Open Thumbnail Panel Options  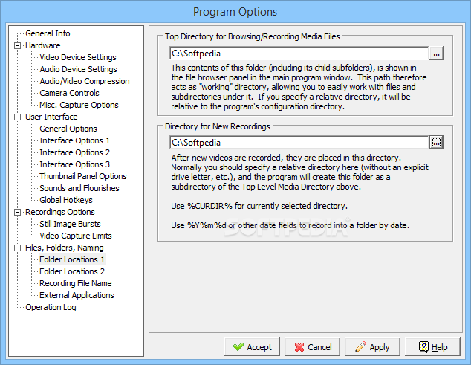tap(83, 176)
